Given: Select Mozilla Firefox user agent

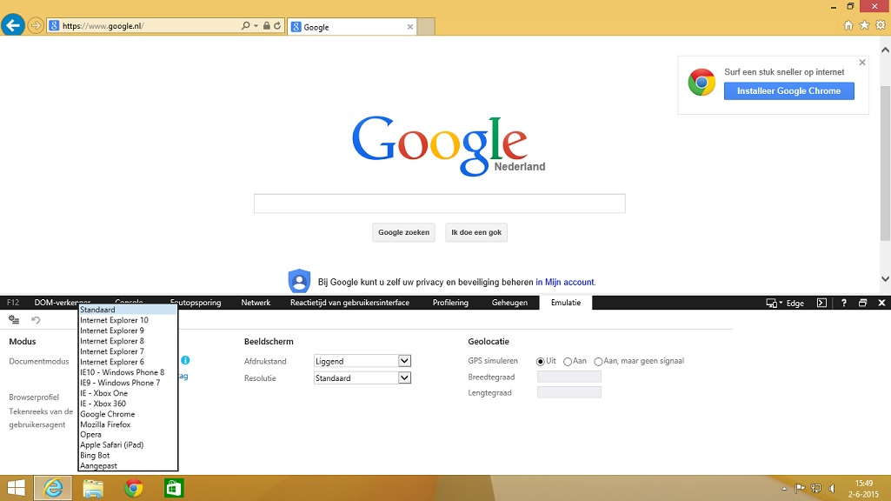Looking at the screenshot, I should (x=128, y=424).
